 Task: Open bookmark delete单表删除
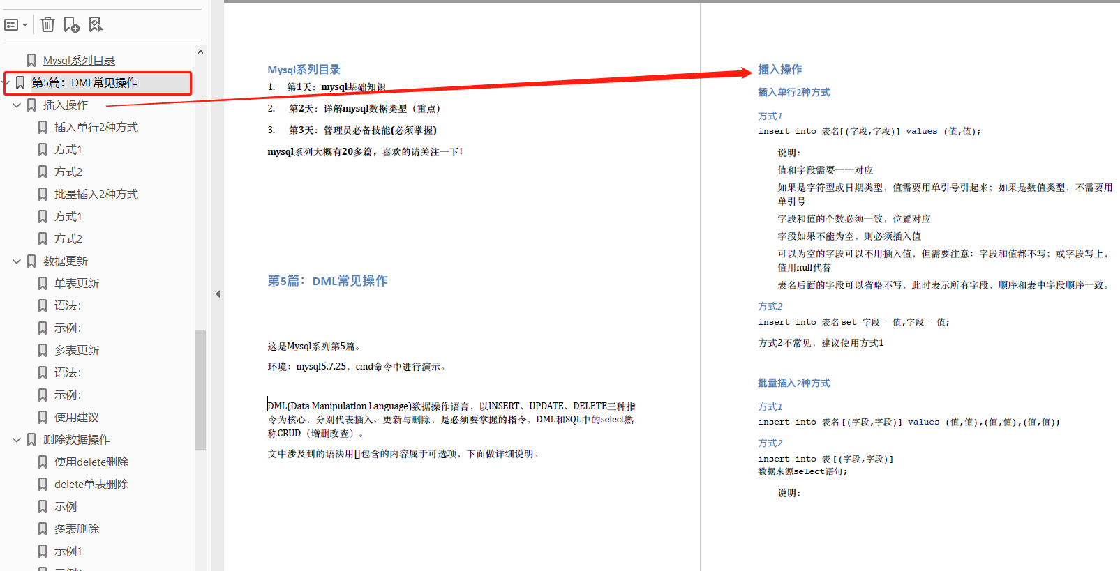[91, 485]
